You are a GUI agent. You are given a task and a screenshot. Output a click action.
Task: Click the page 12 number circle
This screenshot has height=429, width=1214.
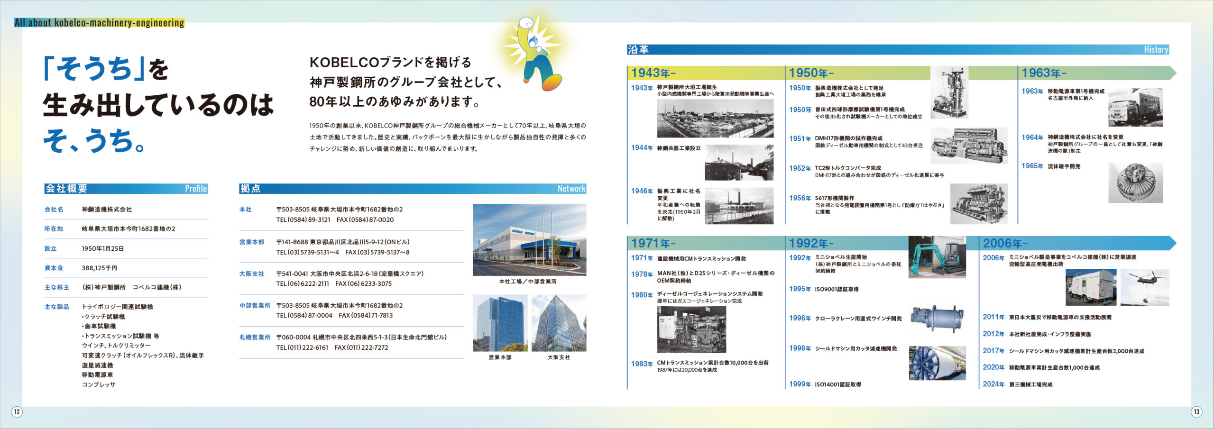click(x=17, y=411)
